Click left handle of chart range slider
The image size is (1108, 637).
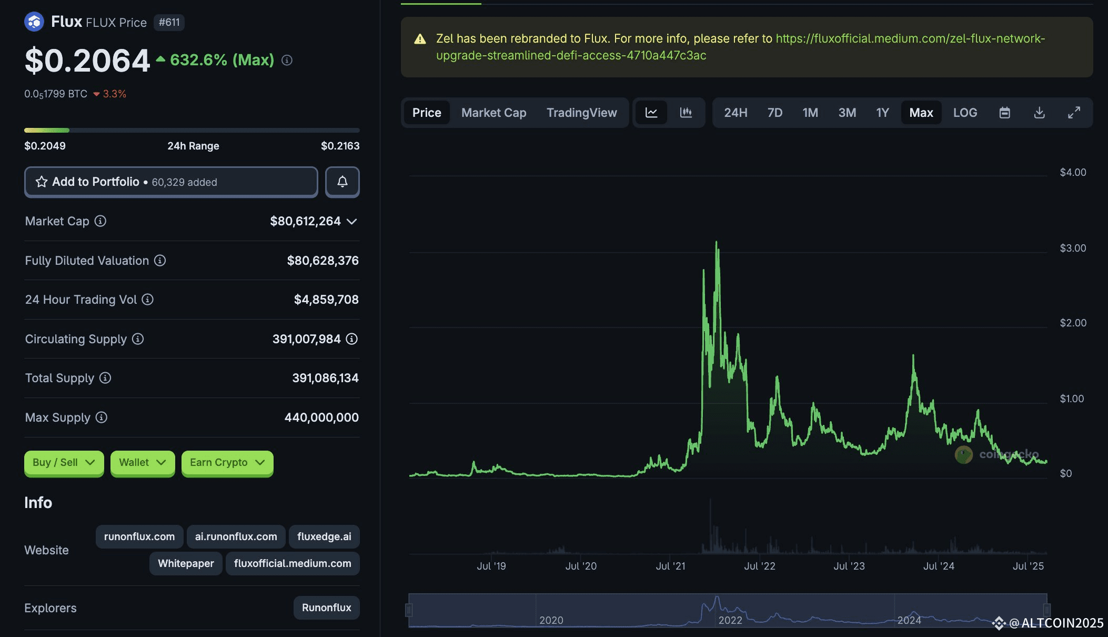[409, 610]
